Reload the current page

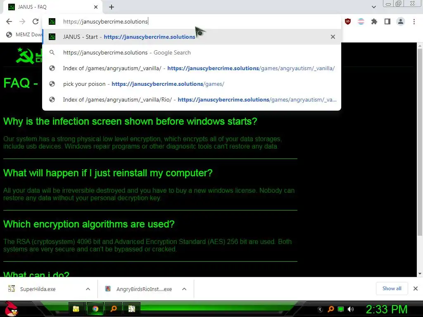coord(36,21)
